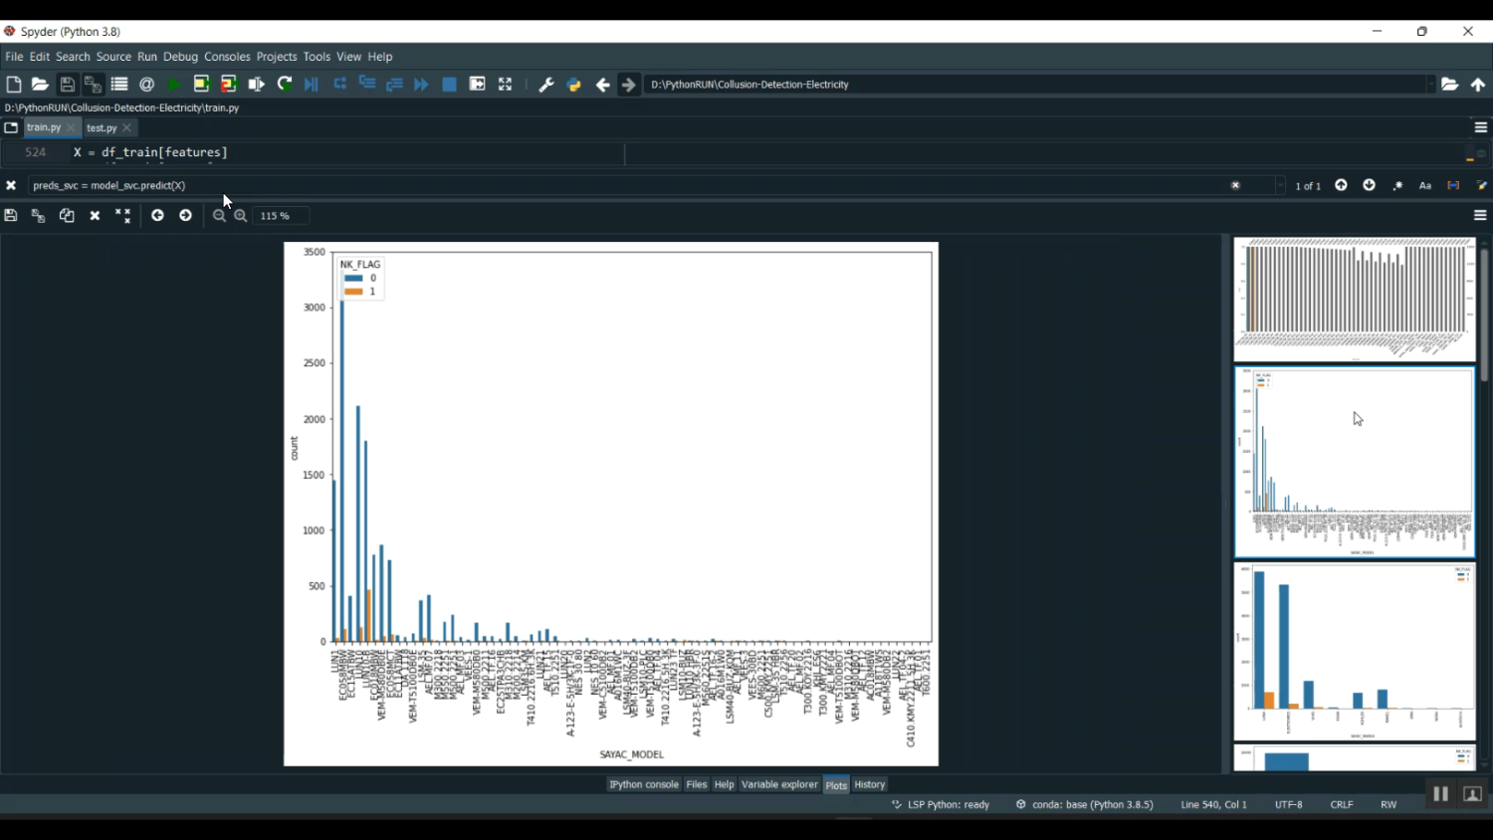
Task: Zoom in on the plot
Action: [x=241, y=216]
